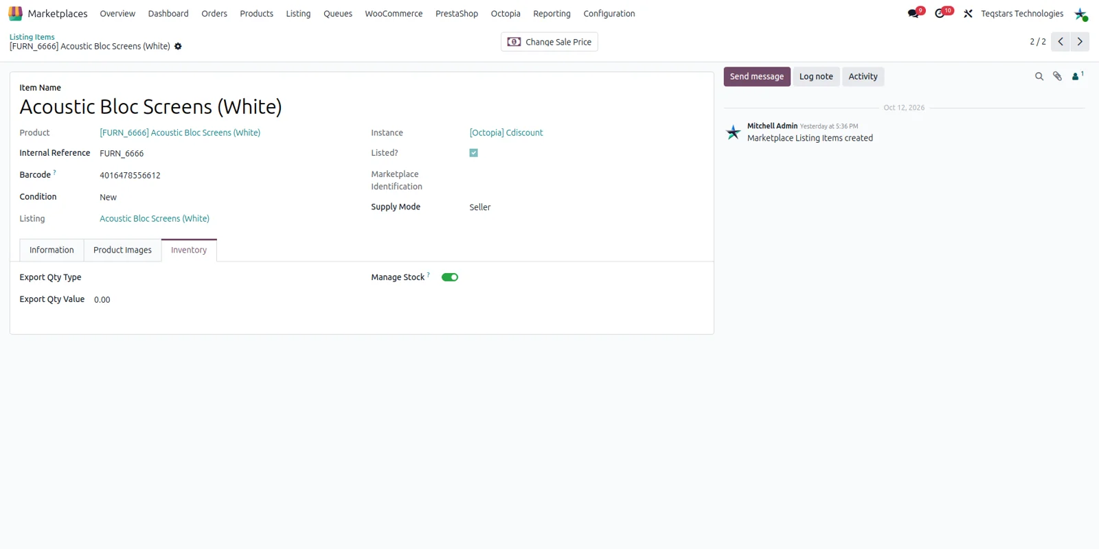Open the user avatar menu
This screenshot has height=549, width=1099.
[1081, 14]
